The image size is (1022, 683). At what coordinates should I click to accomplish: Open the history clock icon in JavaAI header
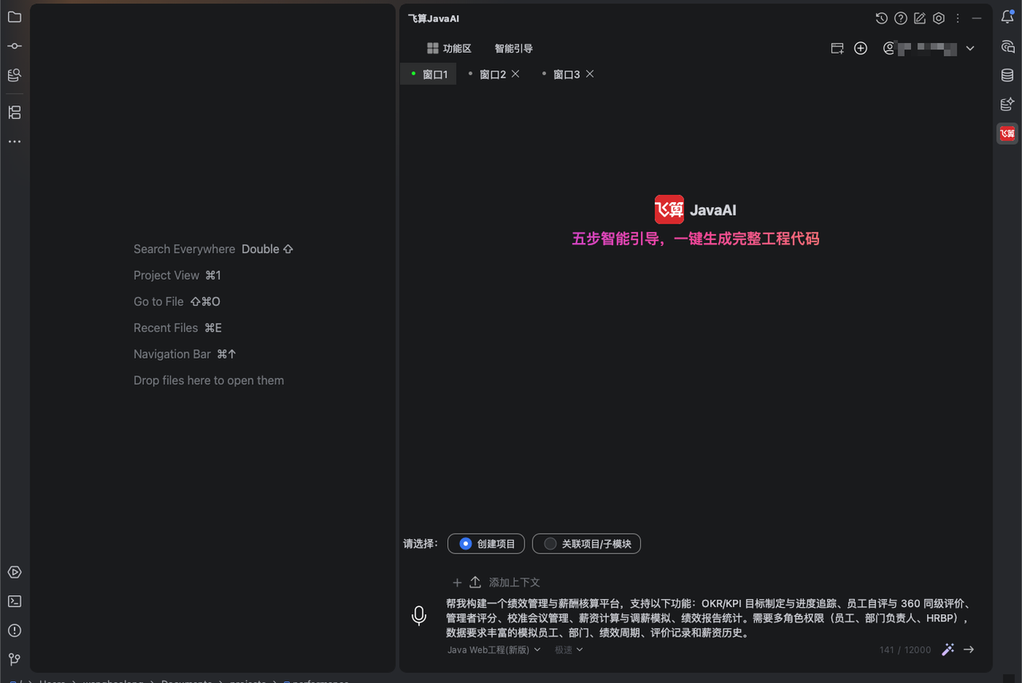881,18
